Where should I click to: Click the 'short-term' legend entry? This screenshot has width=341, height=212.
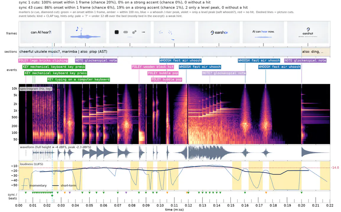tap(64, 185)
